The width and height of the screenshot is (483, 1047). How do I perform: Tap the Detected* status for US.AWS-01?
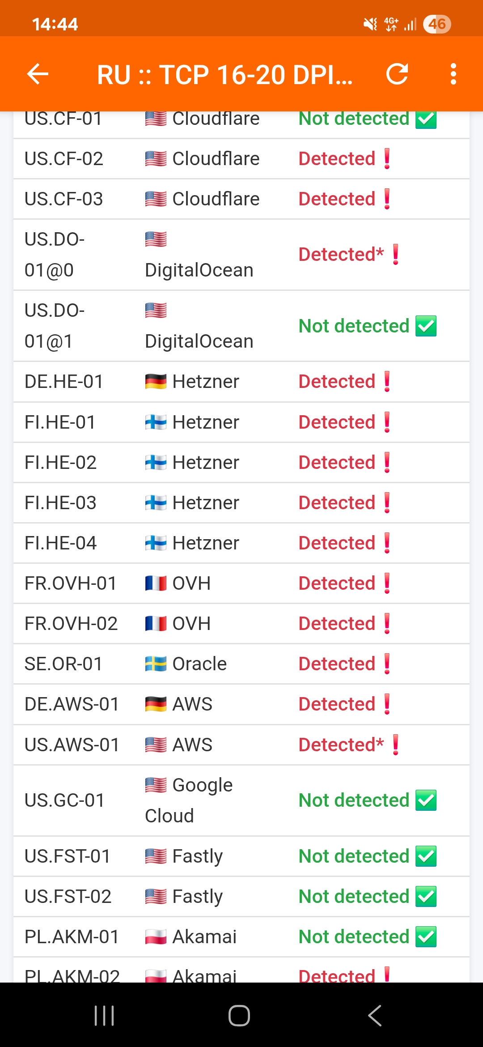pyautogui.click(x=341, y=745)
